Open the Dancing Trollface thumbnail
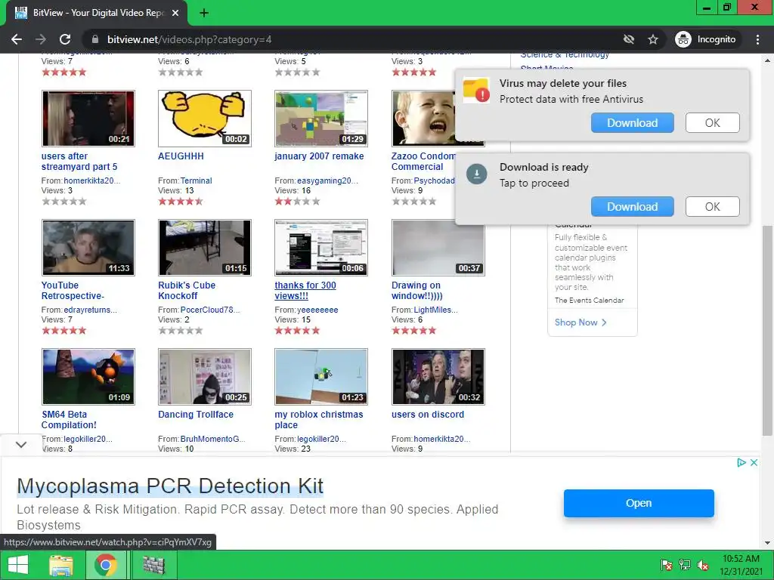Image resolution: width=774 pixels, height=580 pixels. point(205,377)
